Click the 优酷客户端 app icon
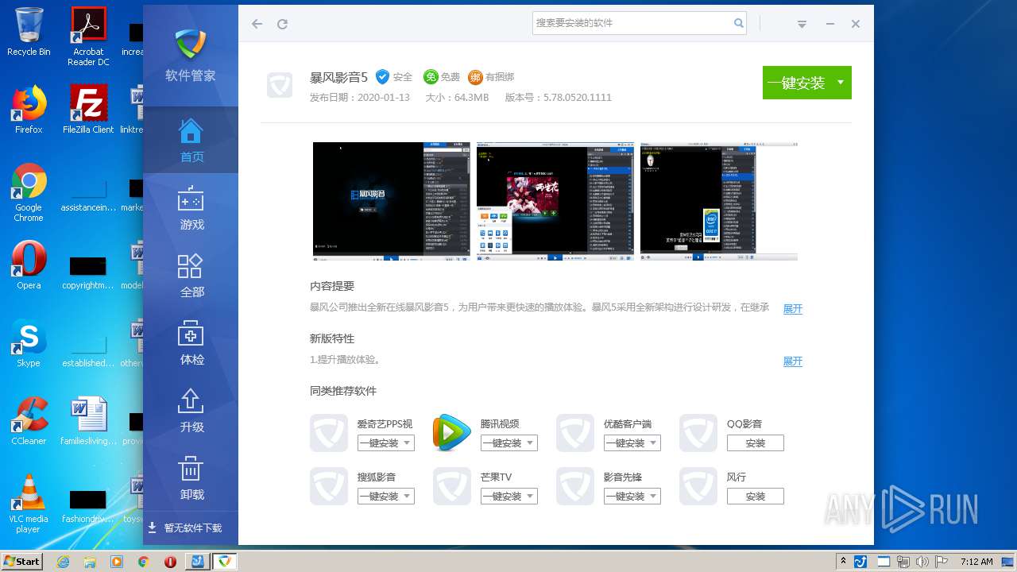This screenshot has width=1017, height=572. pos(575,433)
